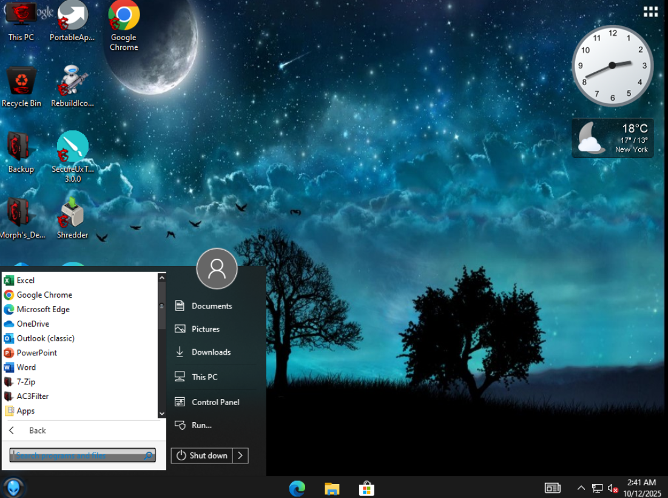Viewport: 668px width, 498px height.
Task: Open File Explorer from the taskbar
Action: pyautogui.click(x=331, y=488)
